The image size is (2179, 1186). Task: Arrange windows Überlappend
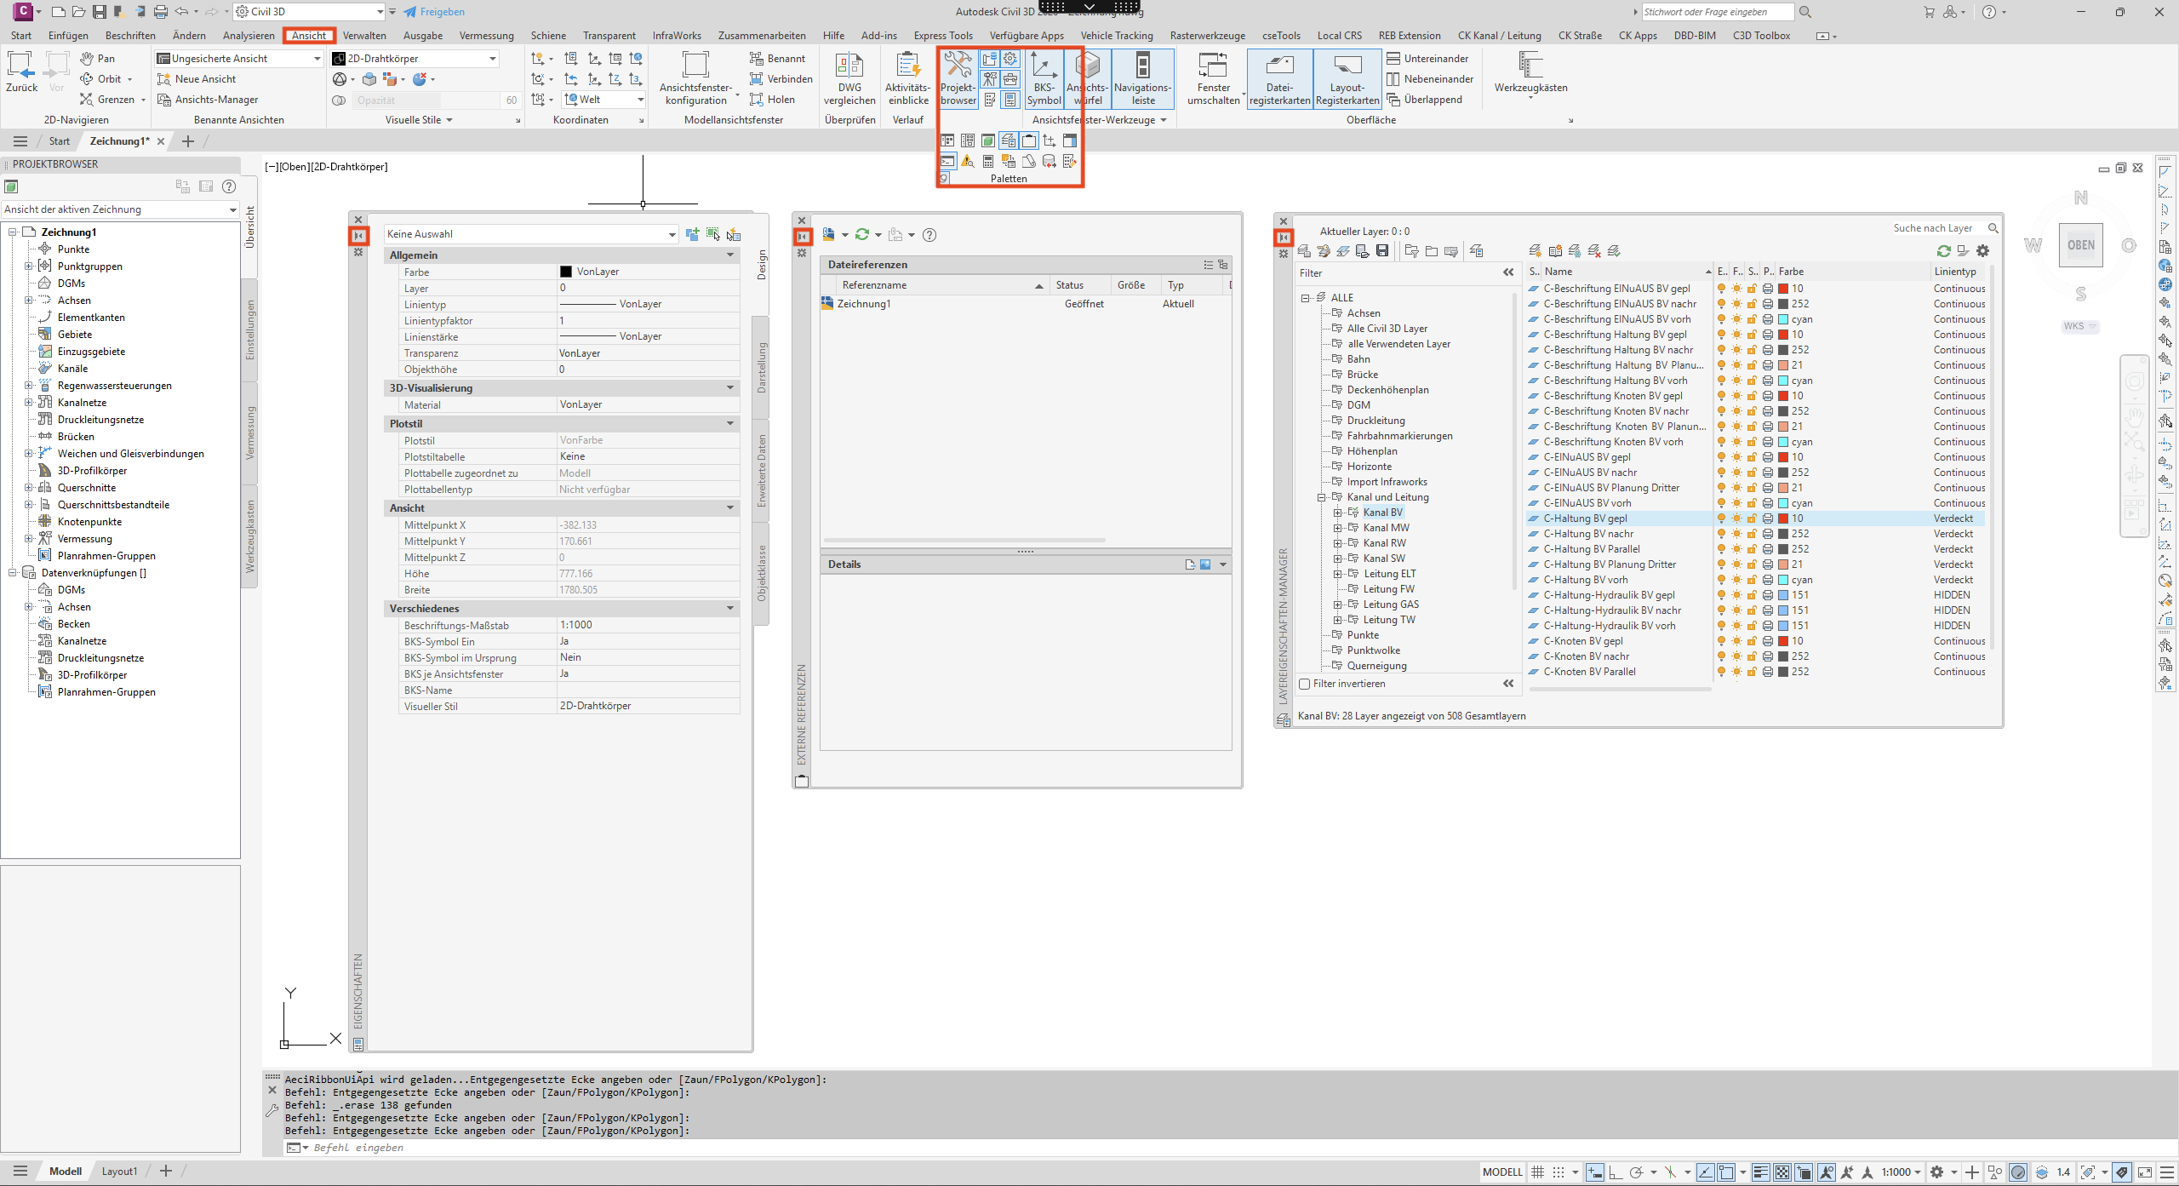point(1424,100)
